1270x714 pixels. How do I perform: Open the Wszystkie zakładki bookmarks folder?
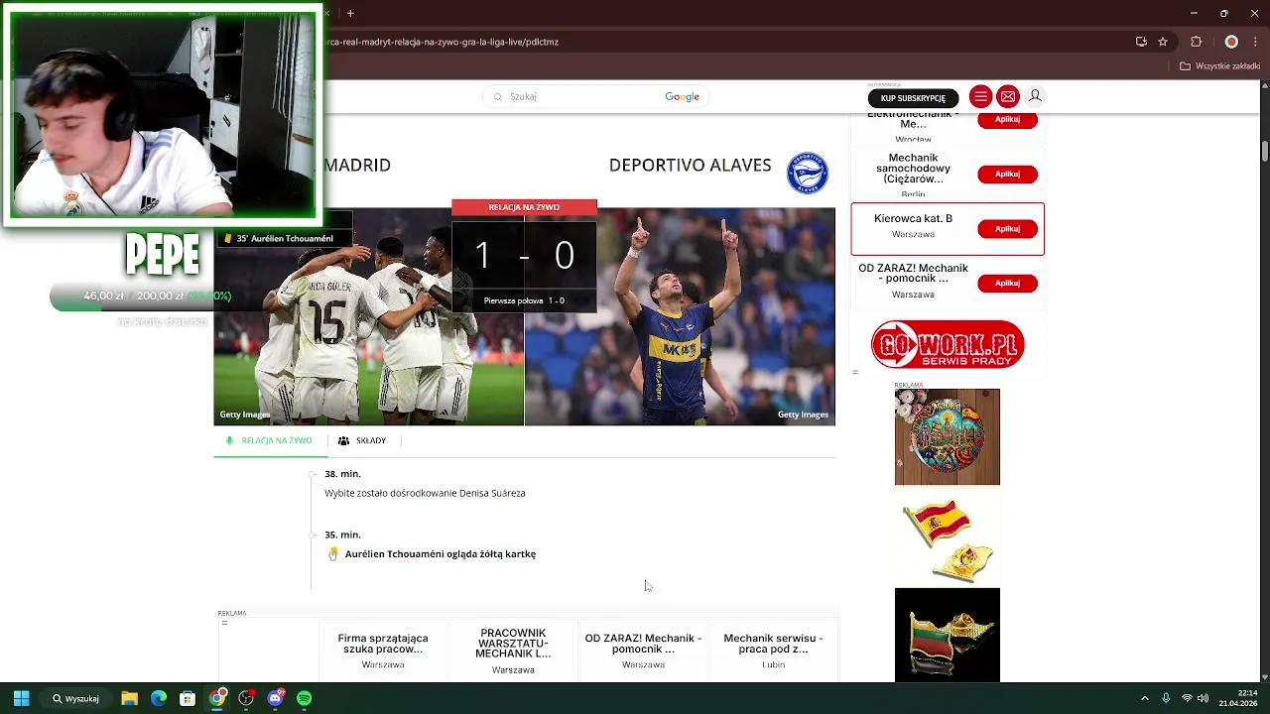coord(1220,66)
